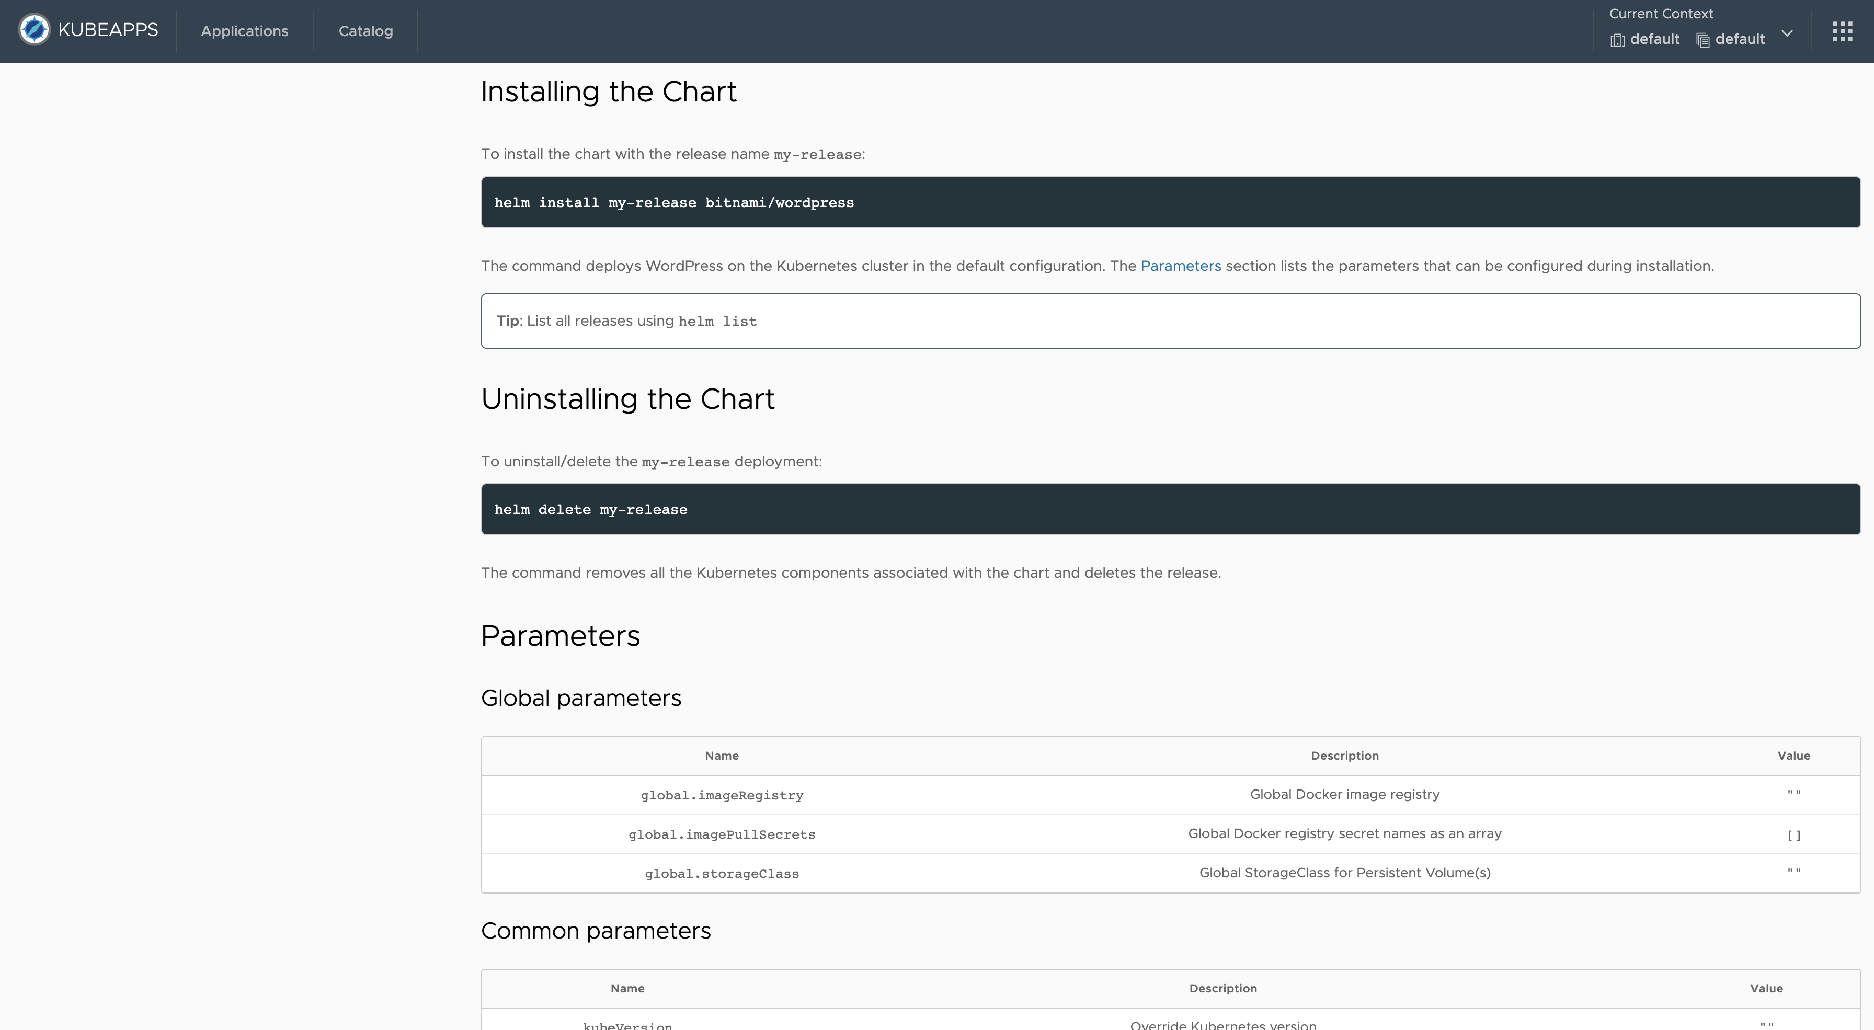
Task: Switch to the Catalog menu
Action: pos(365,30)
